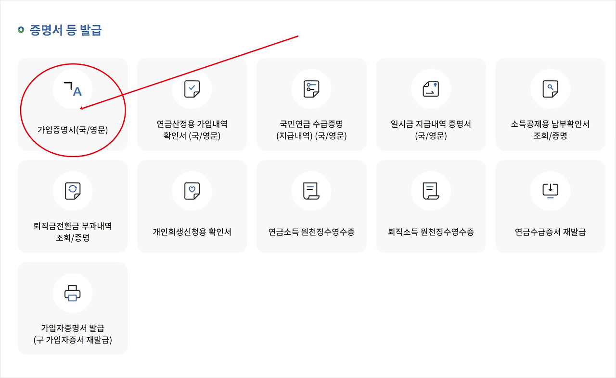Click the 국민연금 수급증명 list document icon
The image size is (616, 378).
(x=311, y=89)
